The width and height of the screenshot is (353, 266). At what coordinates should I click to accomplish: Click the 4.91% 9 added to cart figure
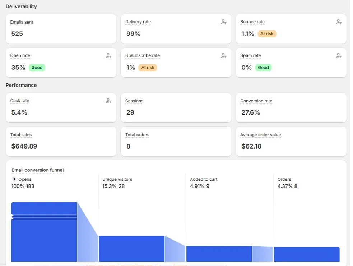click(199, 186)
